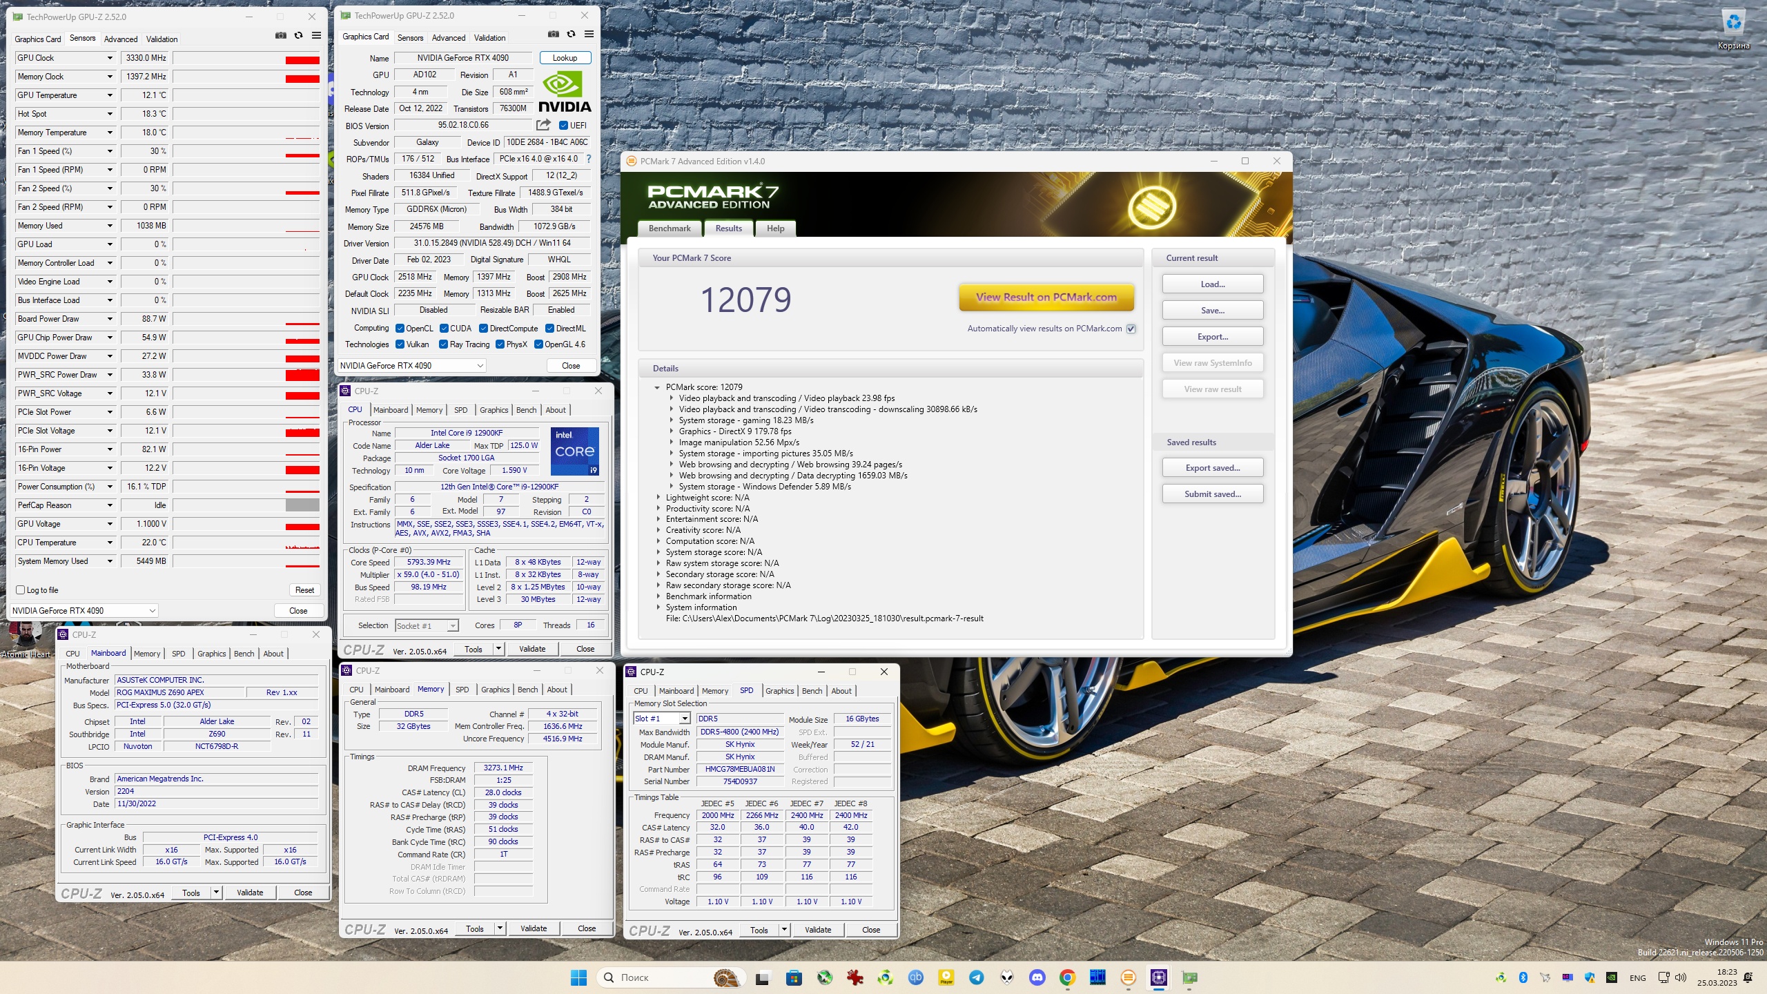The image size is (1767, 994).
Task: Click the GPU Clock sensor graph
Action: (x=247, y=58)
